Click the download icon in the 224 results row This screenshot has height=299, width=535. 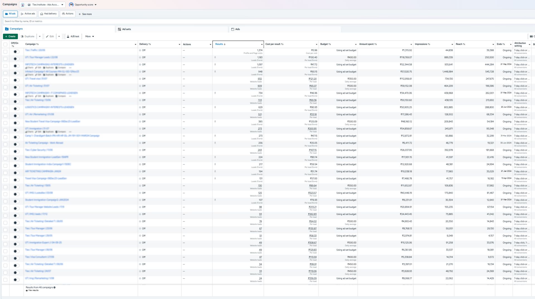(215, 157)
